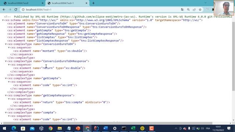The width and height of the screenshot is (235, 132).
Task: Collapse the xs:schema root node
Action: click(3, 20)
